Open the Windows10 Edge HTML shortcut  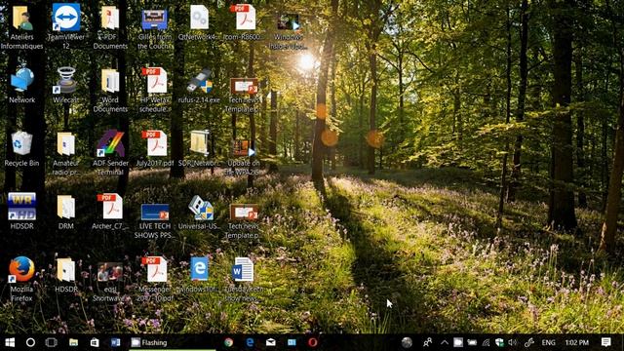click(199, 275)
